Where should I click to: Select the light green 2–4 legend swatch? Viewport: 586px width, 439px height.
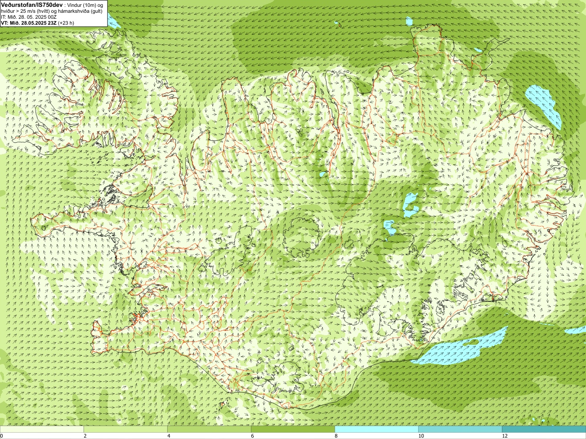[125, 429]
